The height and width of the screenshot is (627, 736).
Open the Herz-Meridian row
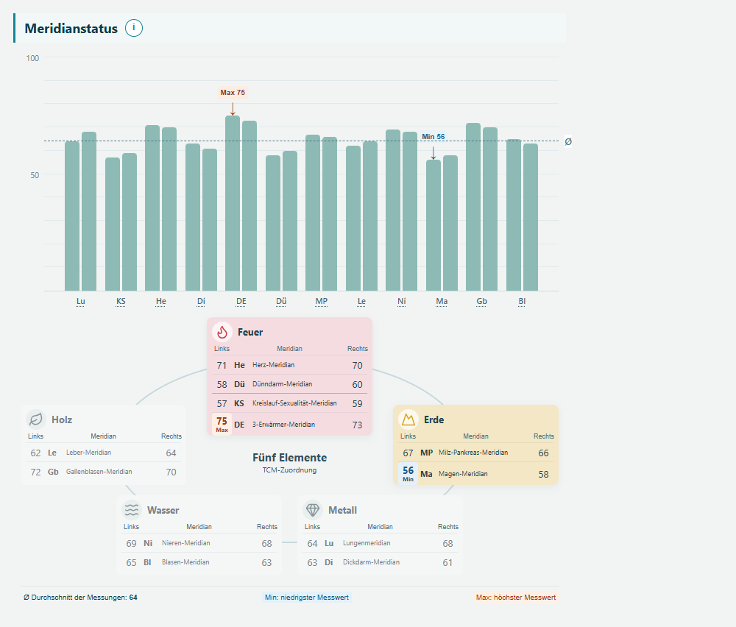point(289,365)
